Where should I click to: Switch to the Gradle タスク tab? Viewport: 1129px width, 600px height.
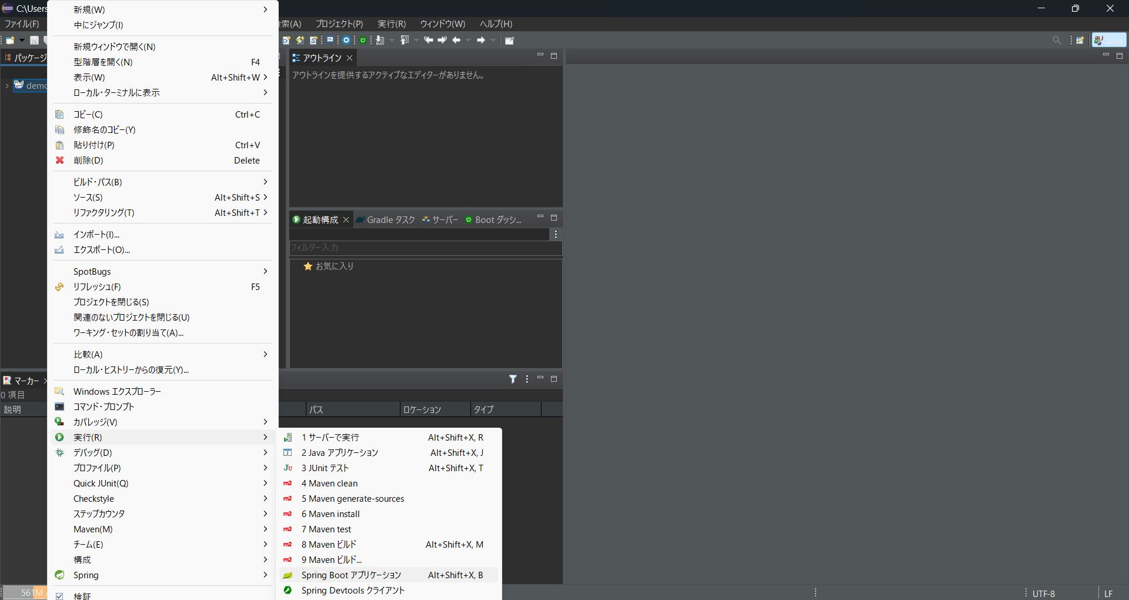(x=386, y=219)
